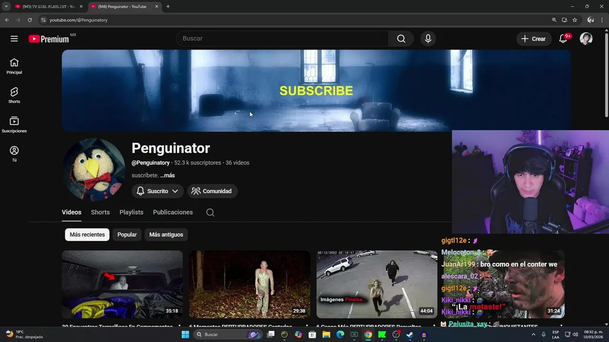Open weather widget showing 19°C

click(x=24, y=334)
